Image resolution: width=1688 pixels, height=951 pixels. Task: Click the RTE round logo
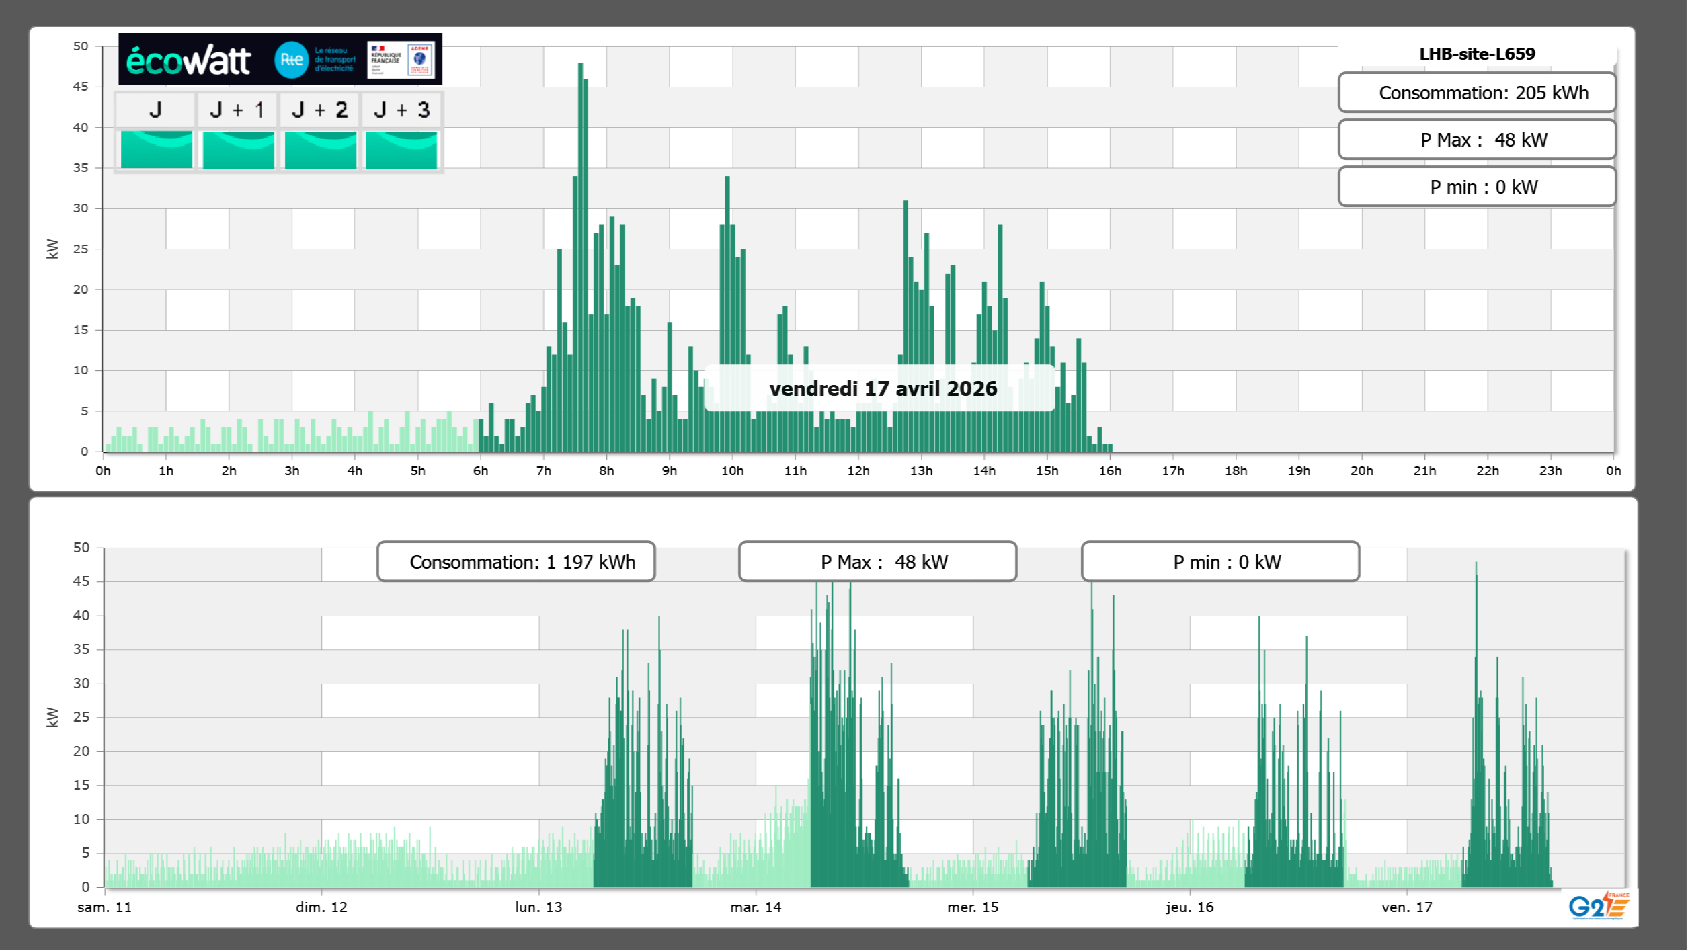(291, 60)
